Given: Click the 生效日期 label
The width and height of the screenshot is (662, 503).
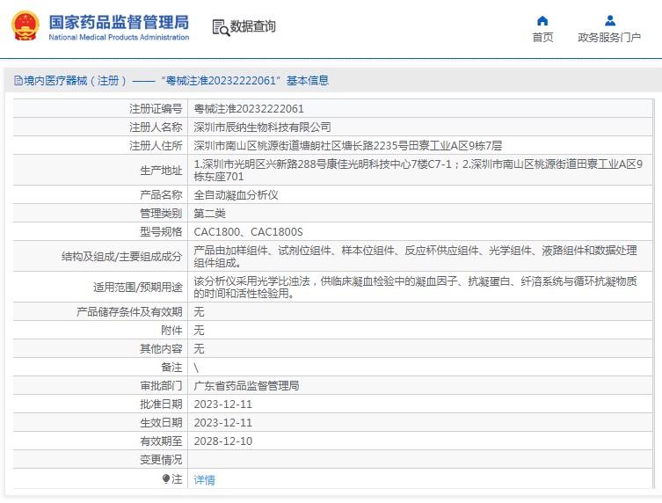Looking at the screenshot, I should (161, 423).
